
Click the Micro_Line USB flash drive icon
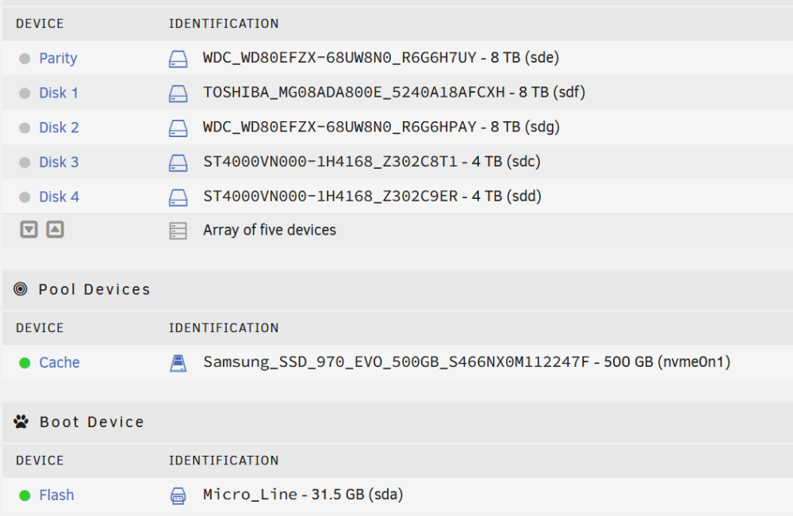pyautogui.click(x=178, y=495)
